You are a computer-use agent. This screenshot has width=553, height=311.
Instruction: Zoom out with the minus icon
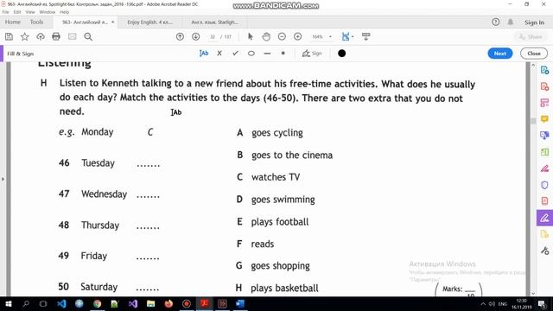(x=282, y=36)
